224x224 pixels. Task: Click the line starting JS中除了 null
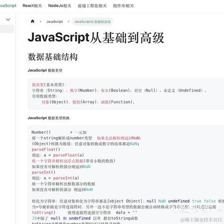pyautogui.click(x=85, y=218)
